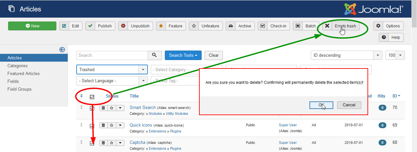This screenshot has height=152, width=417.
Task: Click the hits badge for ID 69
Action: (x=382, y=125)
